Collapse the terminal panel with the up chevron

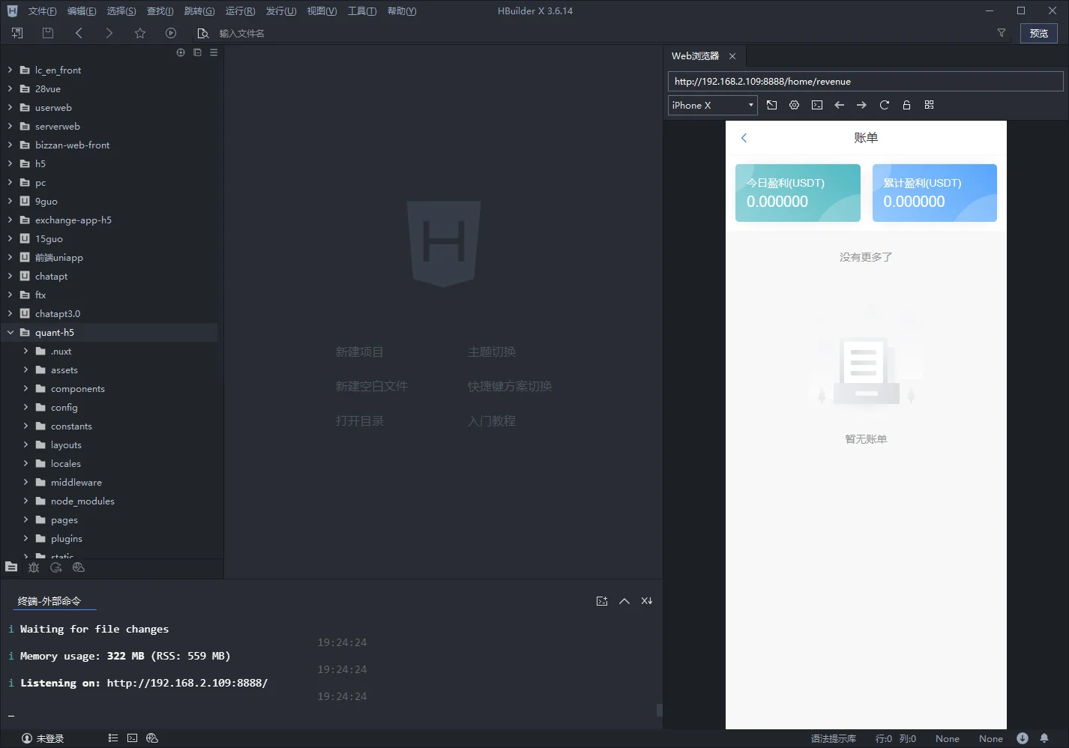[624, 601]
